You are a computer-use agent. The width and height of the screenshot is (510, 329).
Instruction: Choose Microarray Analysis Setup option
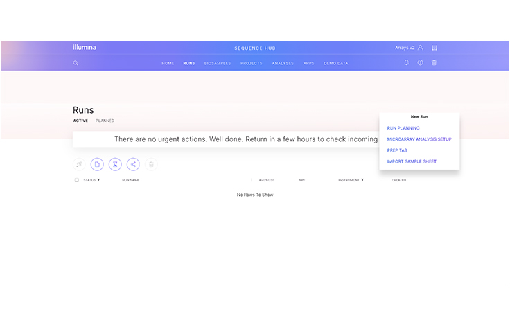(x=419, y=139)
